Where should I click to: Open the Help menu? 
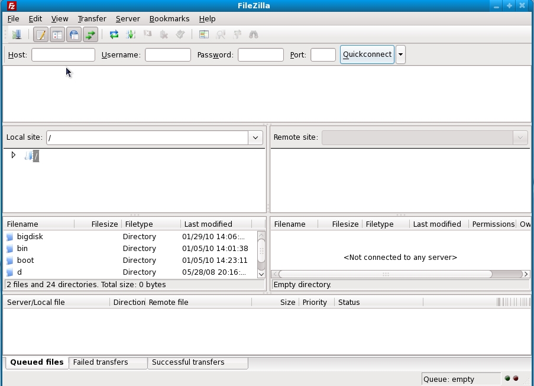pos(207,19)
